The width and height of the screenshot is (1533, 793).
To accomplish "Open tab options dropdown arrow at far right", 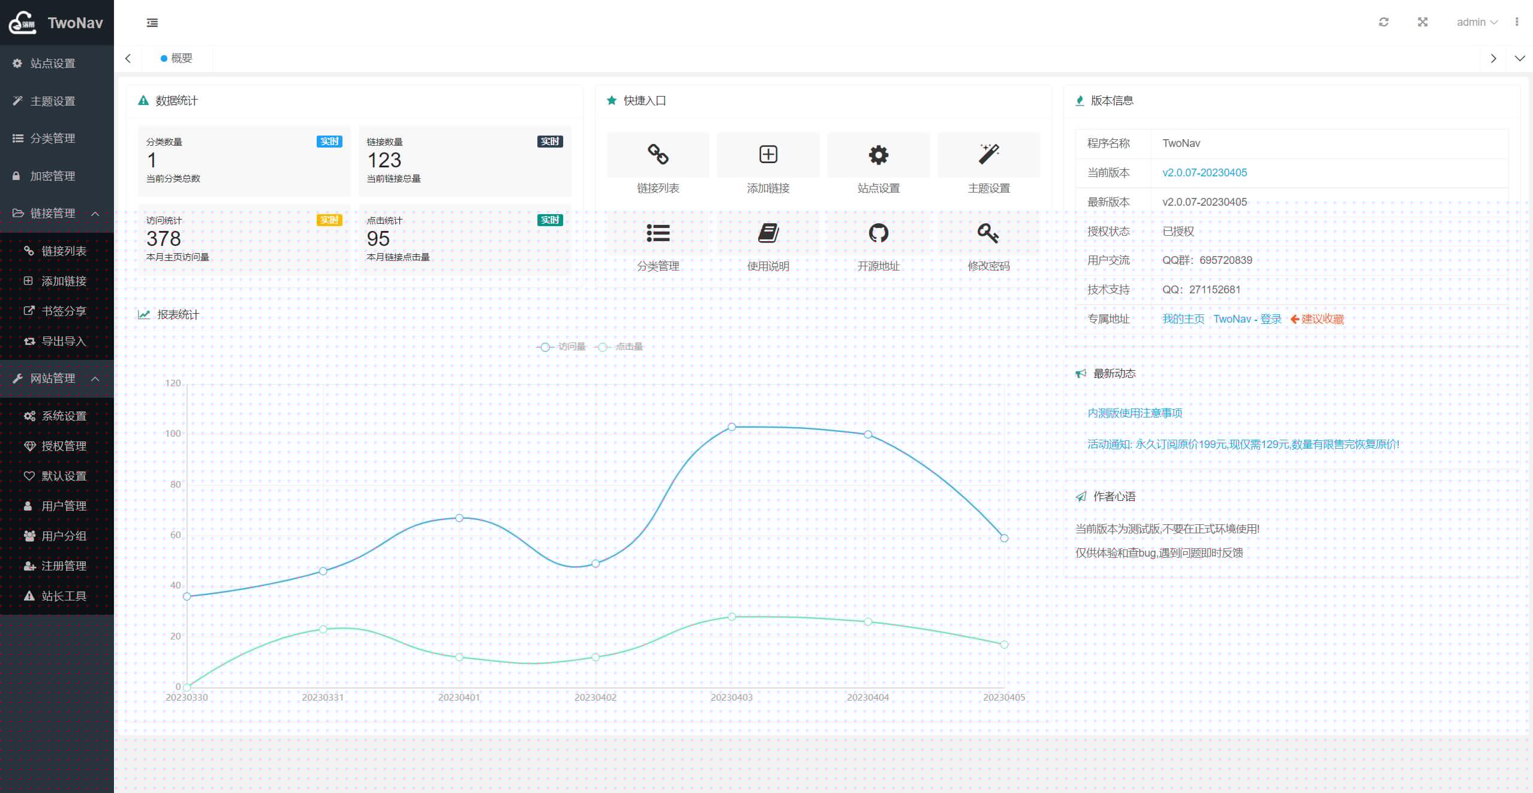I will coord(1520,58).
